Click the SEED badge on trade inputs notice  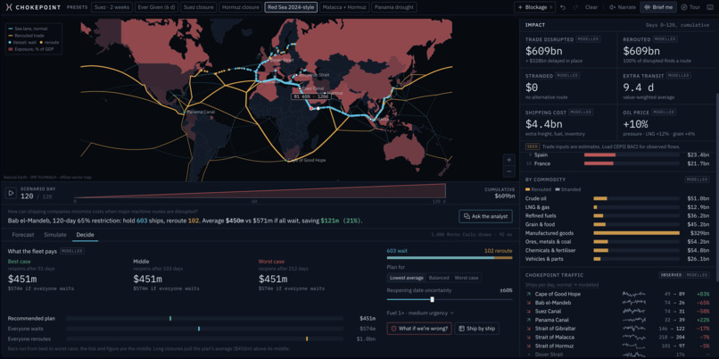click(x=533, y=146)
